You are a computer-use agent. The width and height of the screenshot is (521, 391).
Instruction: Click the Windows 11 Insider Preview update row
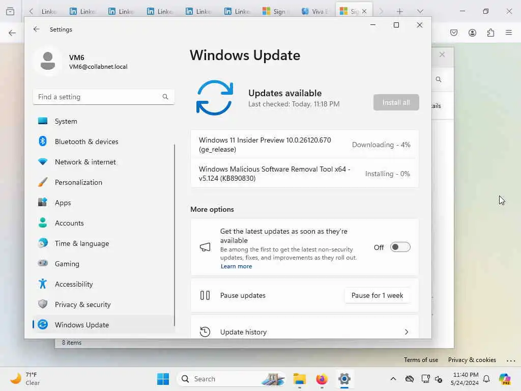coord(304,145)
